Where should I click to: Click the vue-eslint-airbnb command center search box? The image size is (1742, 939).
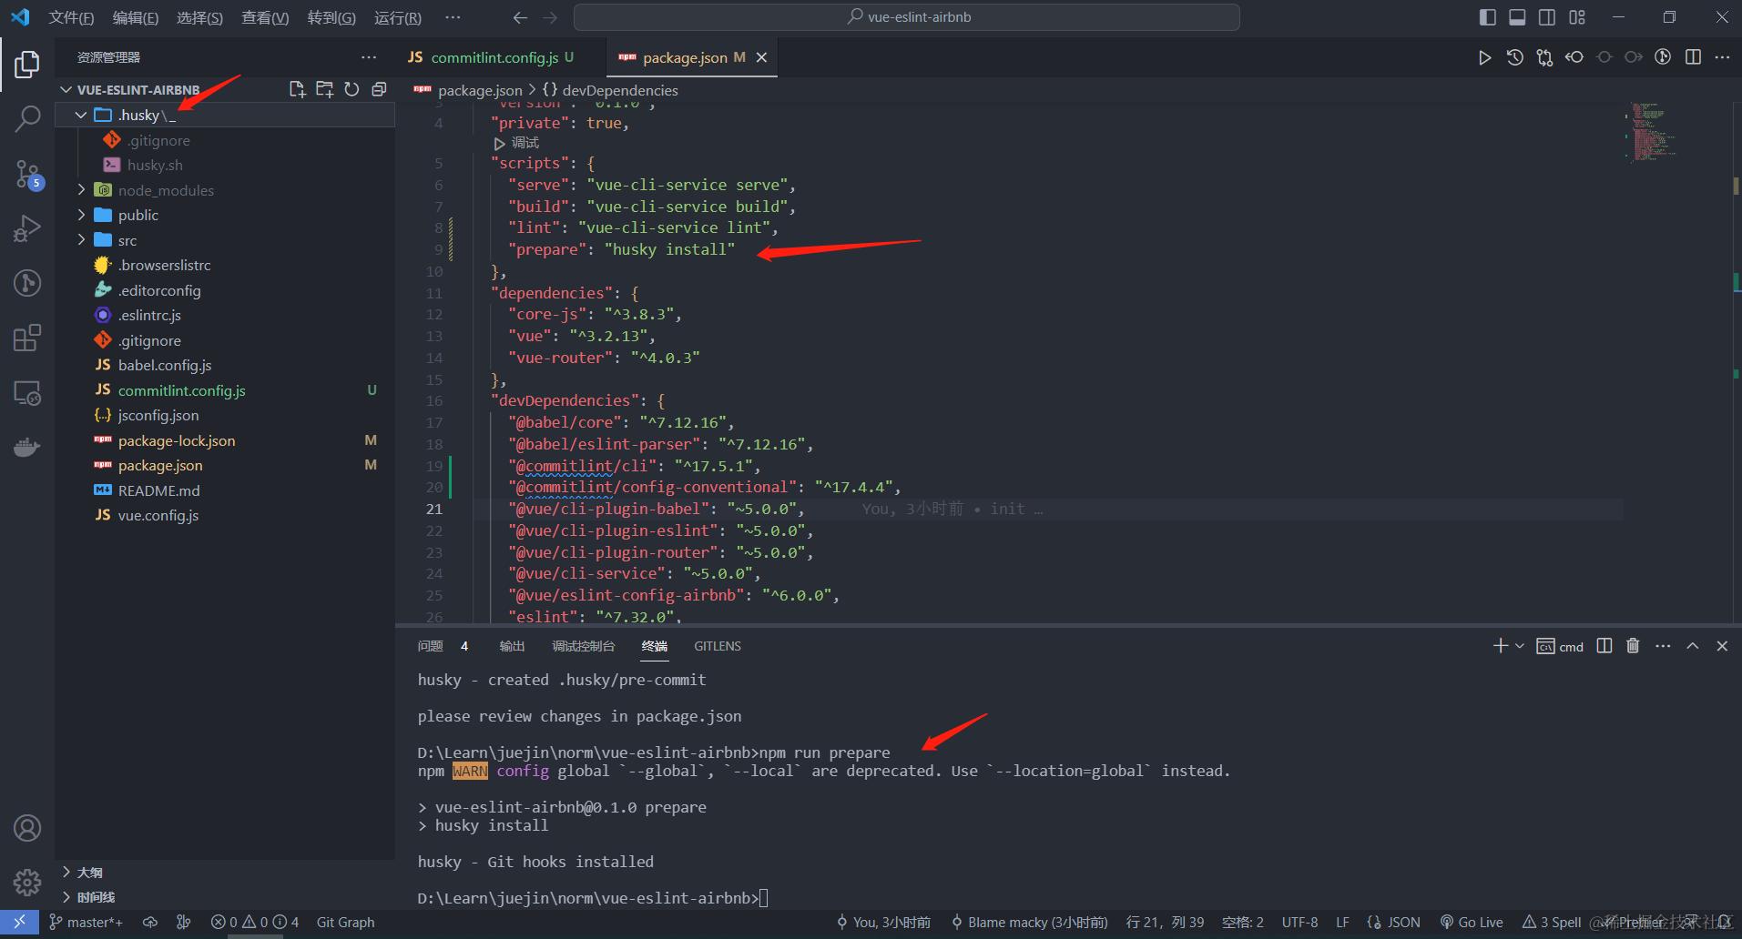tap(907, 17)
